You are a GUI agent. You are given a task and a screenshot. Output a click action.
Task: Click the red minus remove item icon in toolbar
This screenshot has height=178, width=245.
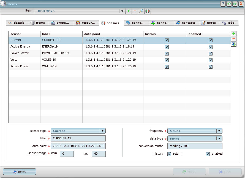click(135, 11)
